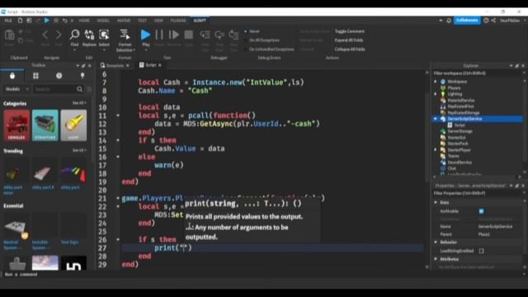The height and width of the screenshot is (297, 528).
Task: Switch to the HOME ribbon tab
Action: point(84,21)
